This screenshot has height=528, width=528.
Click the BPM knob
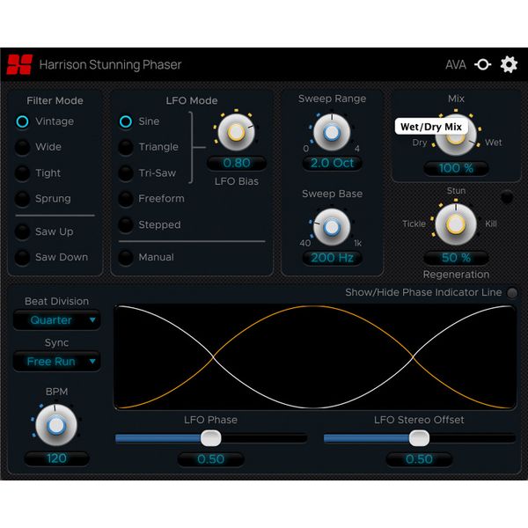[x=56, y=425]
